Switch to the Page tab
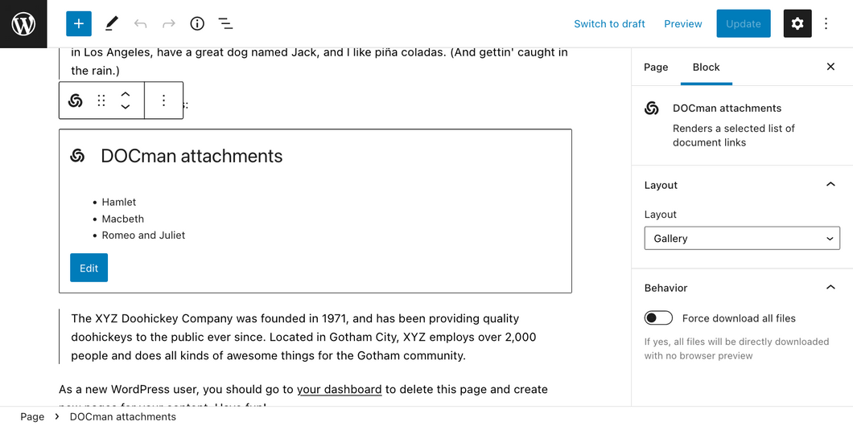The height and width of the screenshot is (426, 853). pyautogui.click(x=656, y=68)
